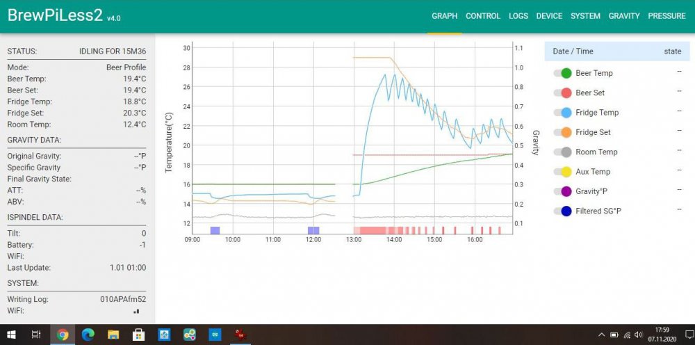Screen dimensions: 695x345
Task: Open Google Chrome from the taskbar
Action: 63,335
